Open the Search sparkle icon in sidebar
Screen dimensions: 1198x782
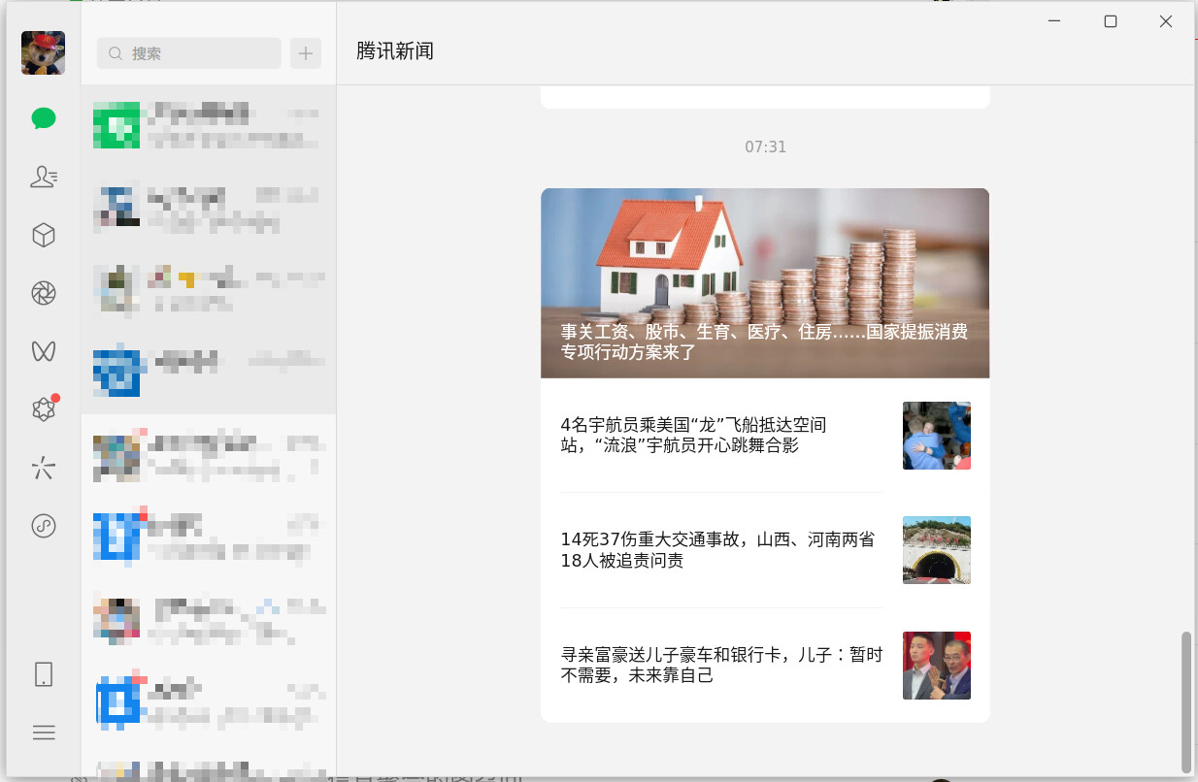point(44,469)
